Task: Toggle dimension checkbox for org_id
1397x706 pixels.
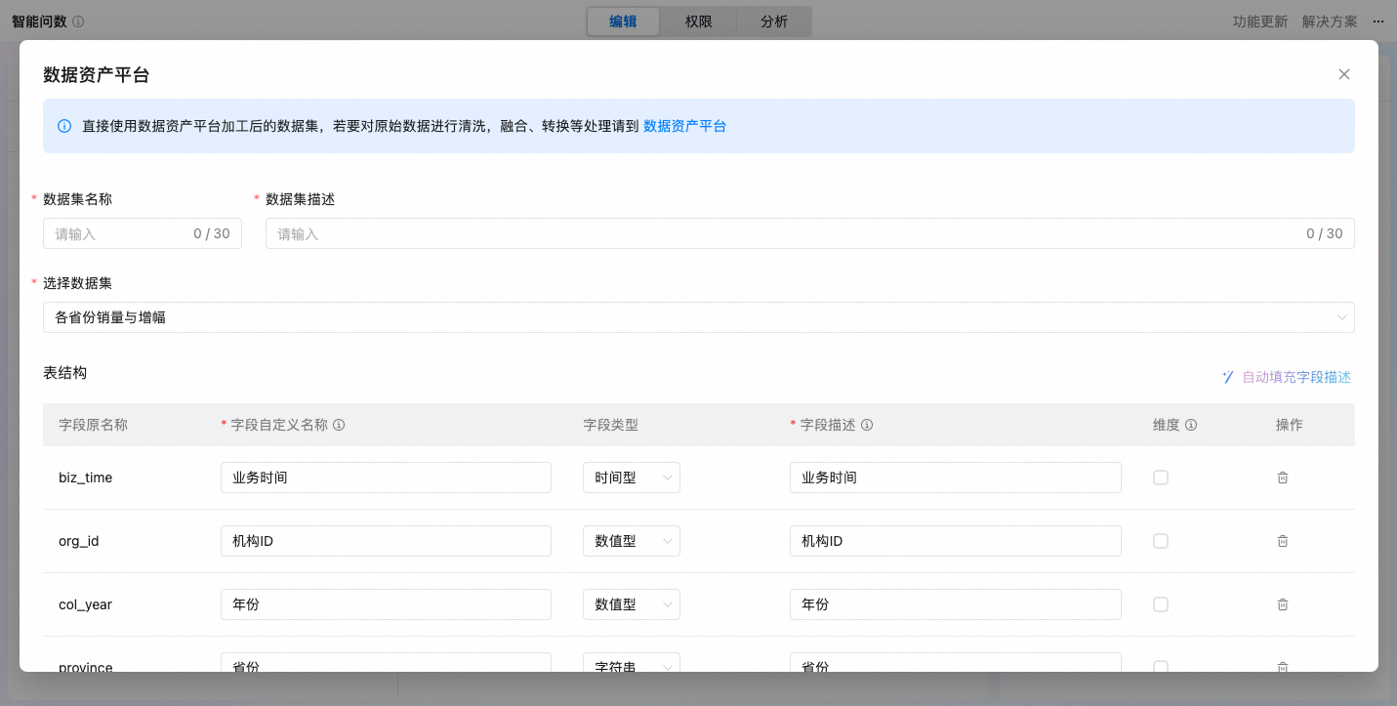Action: tap(1161, 541)
